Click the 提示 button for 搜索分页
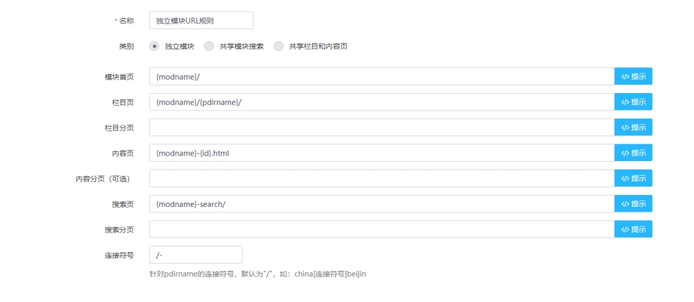This screenshot has height=302, width=694. (x=633, y=229)
